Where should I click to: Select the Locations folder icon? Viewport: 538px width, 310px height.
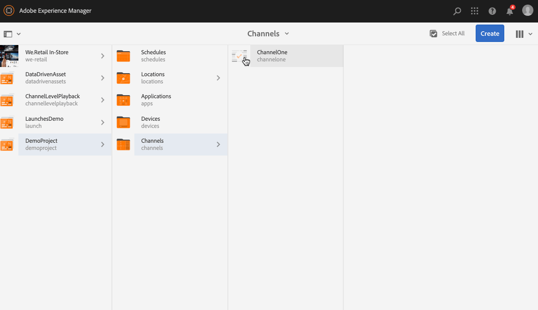[123, 78]
